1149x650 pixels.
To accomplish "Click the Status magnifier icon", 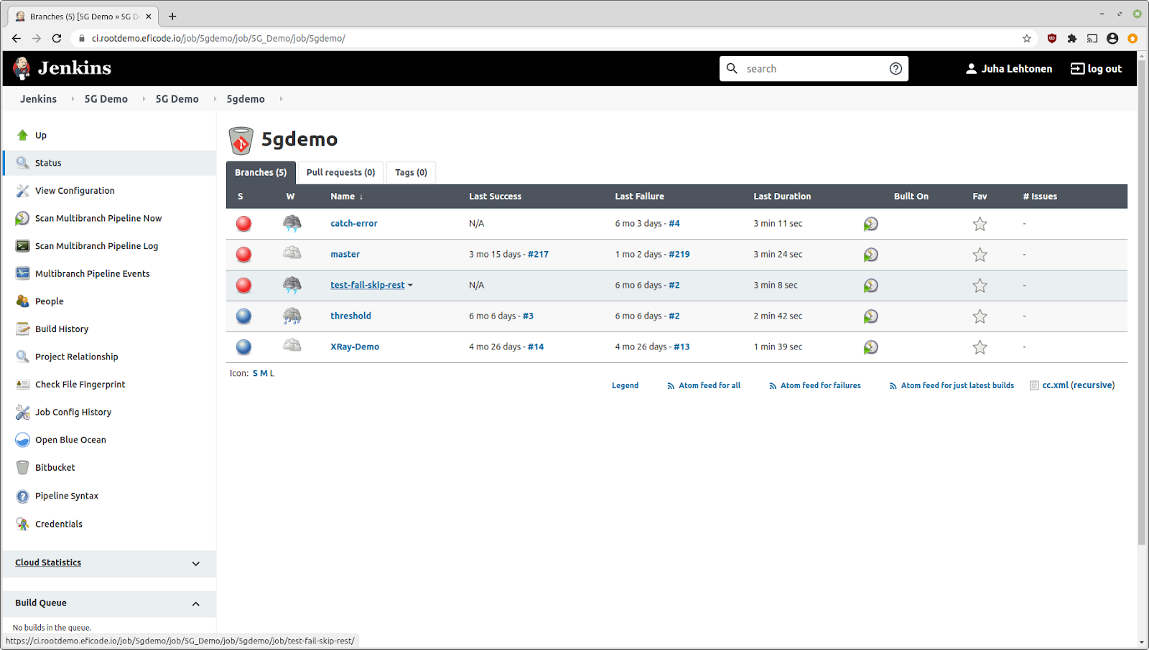I will pos(22,163).
